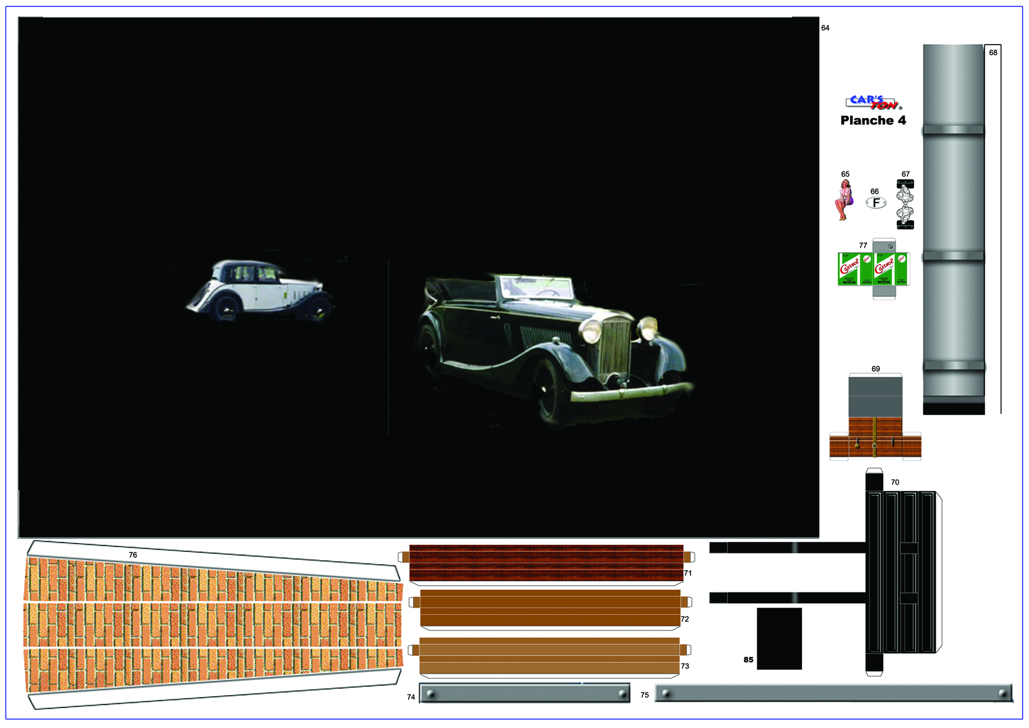1029x728 pixels.
Task: Select the pin-up girl figure numbered 65
Action: pos(844,200)
